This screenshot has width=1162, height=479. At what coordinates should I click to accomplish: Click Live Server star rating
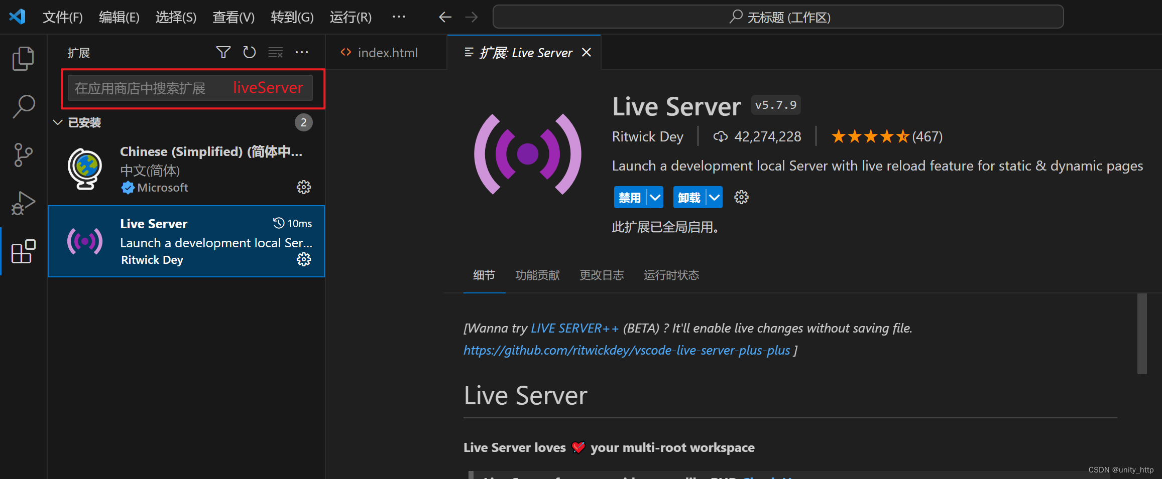[870, 136]
